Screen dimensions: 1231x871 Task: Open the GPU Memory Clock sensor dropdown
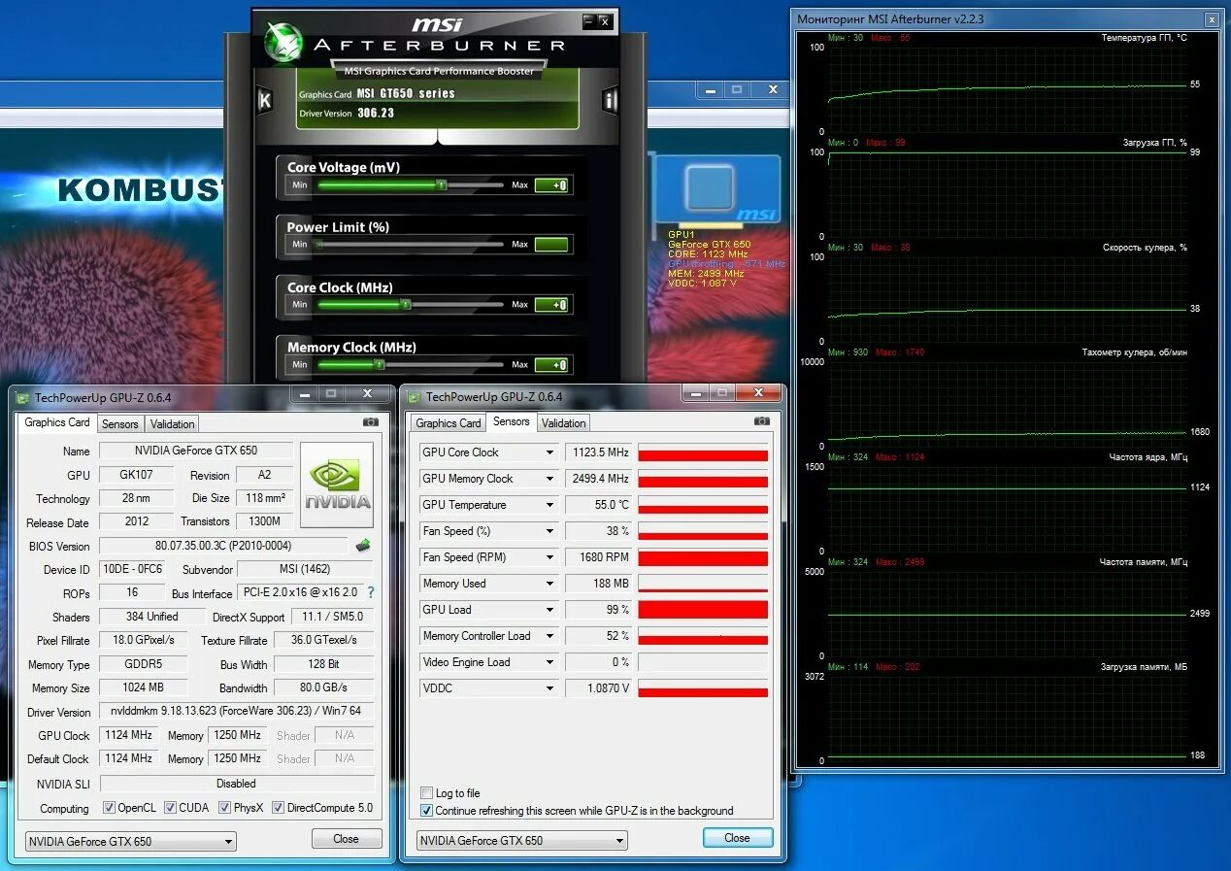tap(549, 479)
